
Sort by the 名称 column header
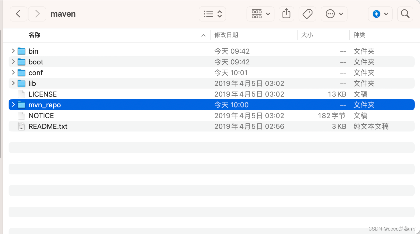click(34, 35)
